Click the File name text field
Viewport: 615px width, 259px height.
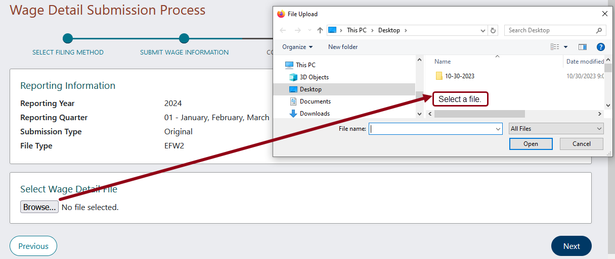coord(431,129)
